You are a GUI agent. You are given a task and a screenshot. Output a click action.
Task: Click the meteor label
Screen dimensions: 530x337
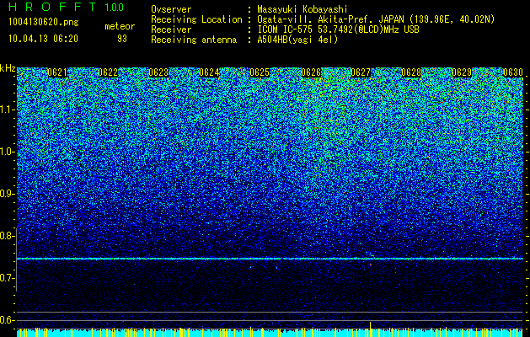click(x=120, y=26)
